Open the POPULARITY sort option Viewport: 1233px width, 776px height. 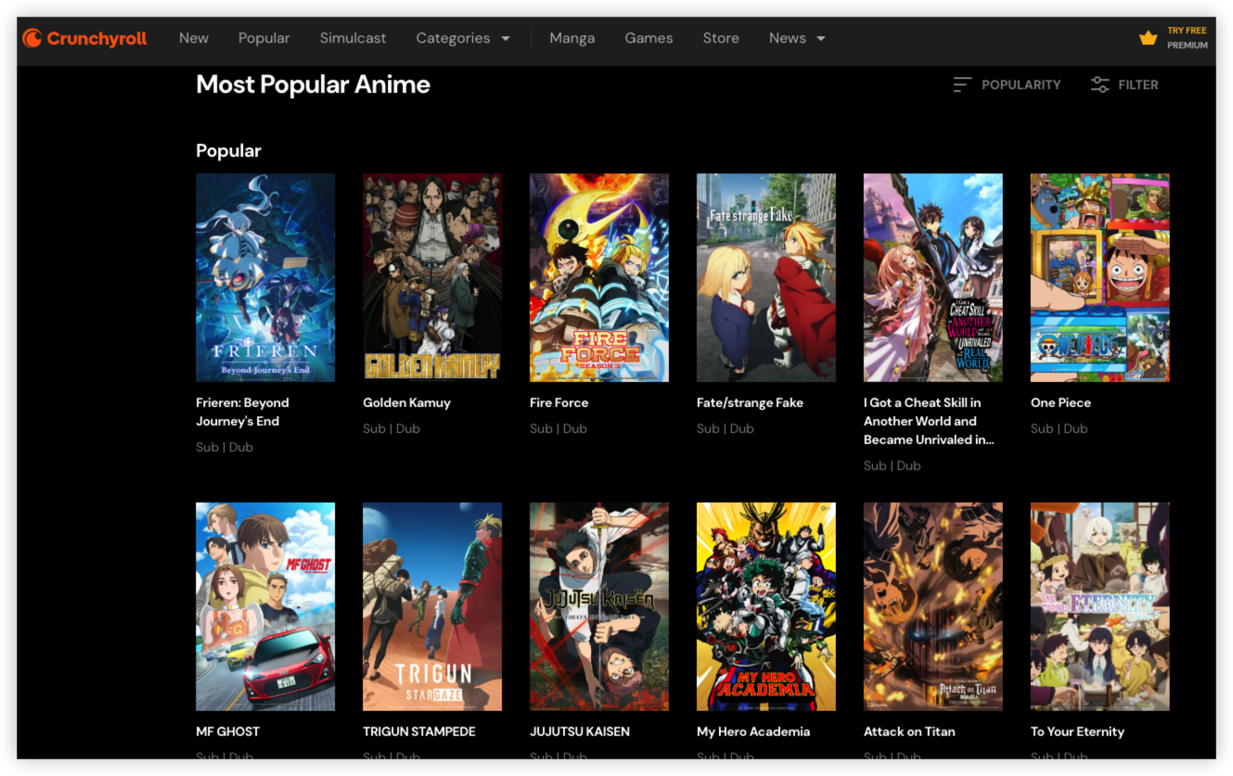[x=1008, y=84]
